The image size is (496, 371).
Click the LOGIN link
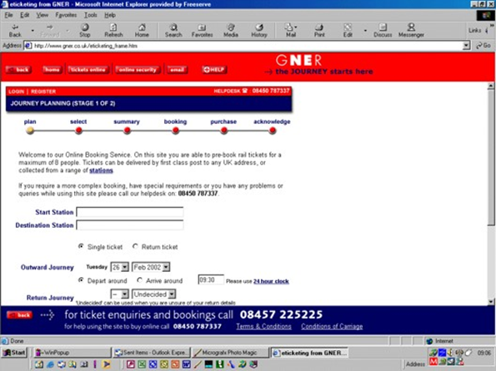pos(16,92)
